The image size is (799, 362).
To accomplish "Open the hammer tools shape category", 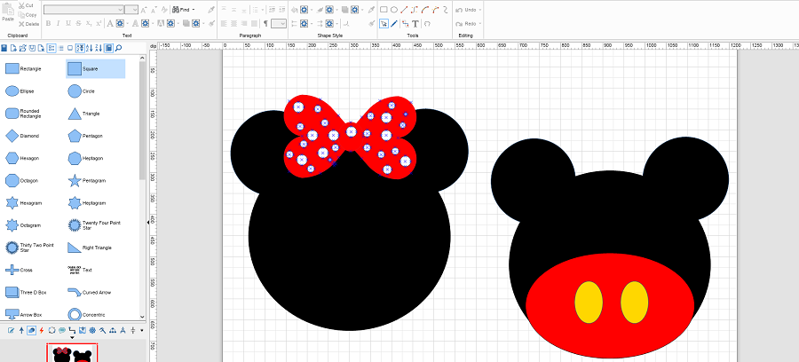I will click(102, 330).
